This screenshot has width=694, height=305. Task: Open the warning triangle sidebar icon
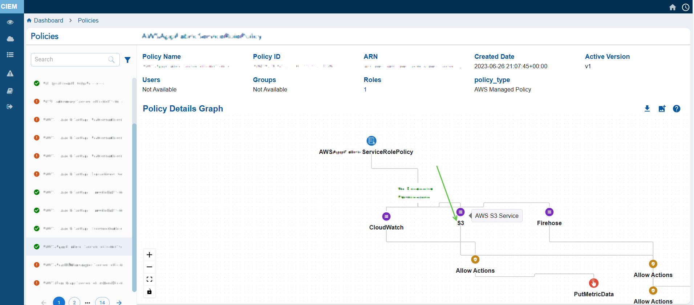[x=10, y=73]
